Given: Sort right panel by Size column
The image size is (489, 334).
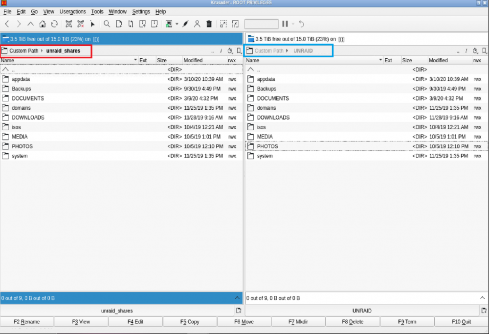Looking at the screenshot, I should point(414,60).
